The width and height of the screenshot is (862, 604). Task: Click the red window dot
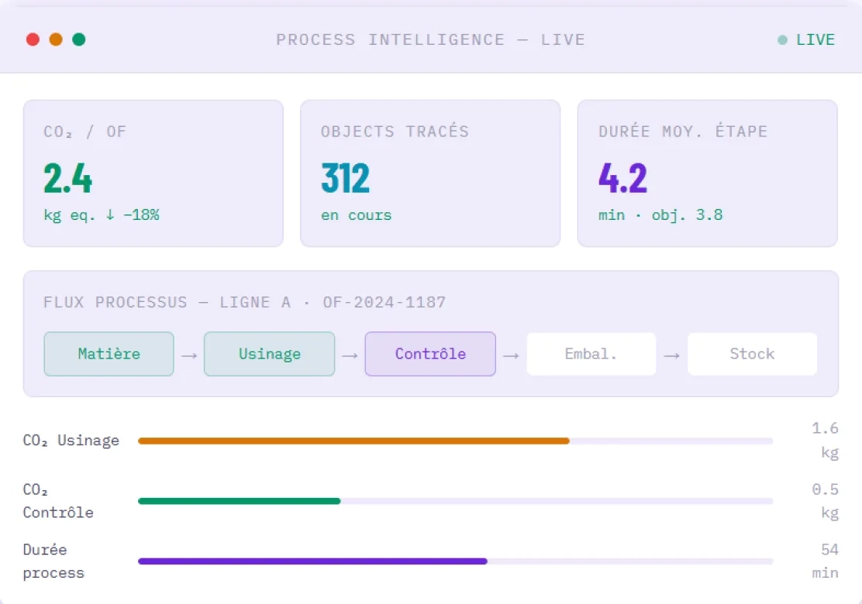pos(33,39)
